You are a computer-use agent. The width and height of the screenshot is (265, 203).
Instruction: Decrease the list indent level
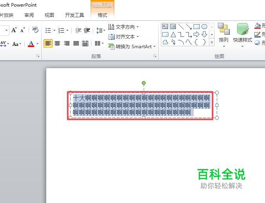(78, 31)
